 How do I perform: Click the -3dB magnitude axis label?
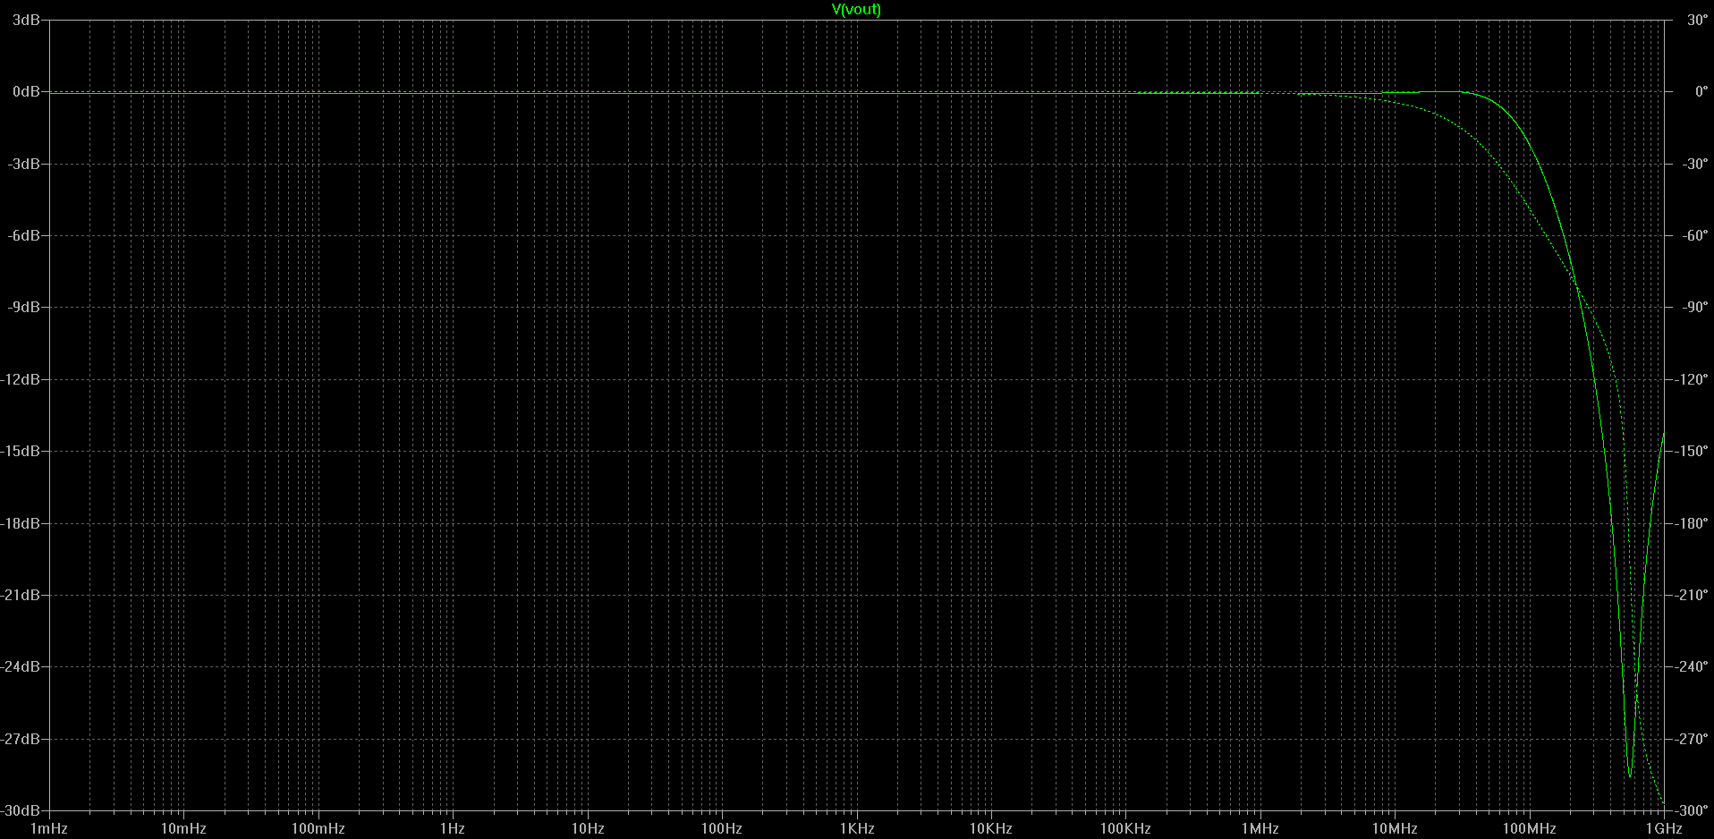point(23,164)
